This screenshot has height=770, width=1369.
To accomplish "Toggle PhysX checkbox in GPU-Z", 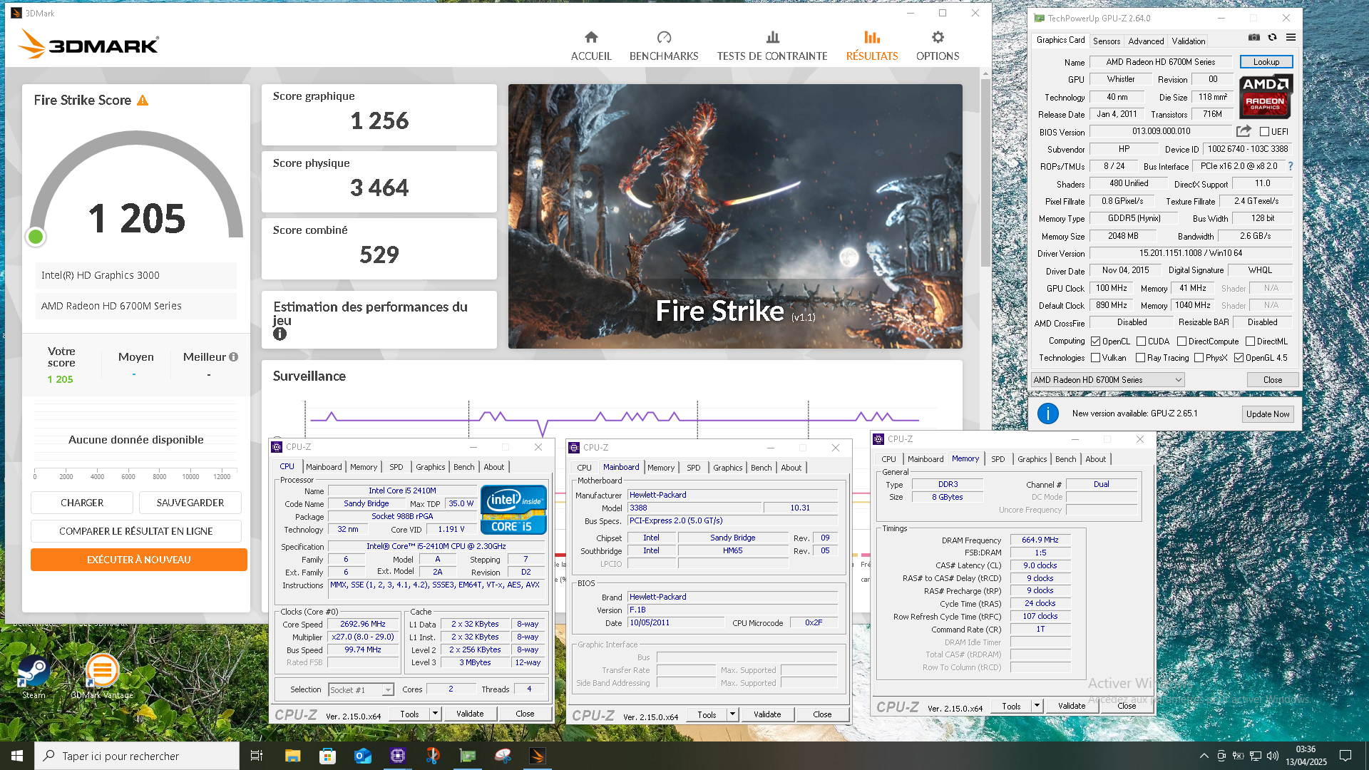I will [1199, 358].
